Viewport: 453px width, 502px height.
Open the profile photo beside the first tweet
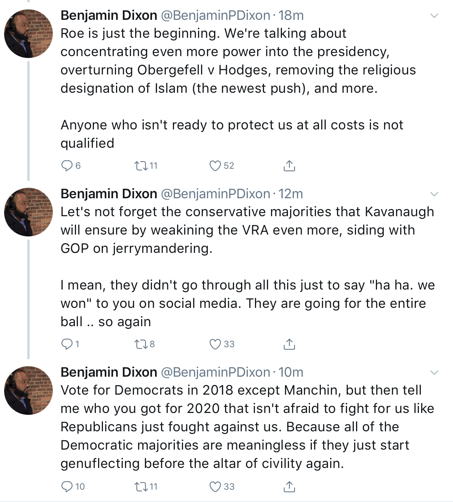coord(28,34)
